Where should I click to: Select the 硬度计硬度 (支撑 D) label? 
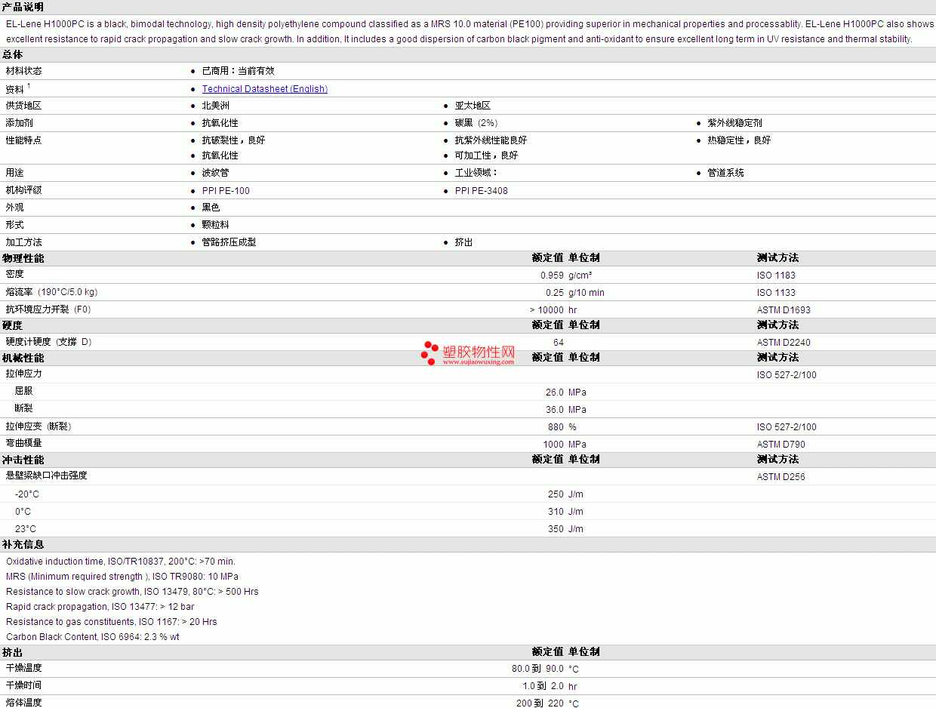point(48,342)
